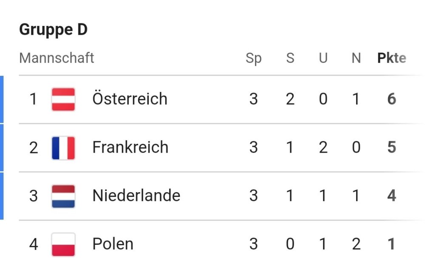Click Polen's 1 point value

tap(391, 244)
